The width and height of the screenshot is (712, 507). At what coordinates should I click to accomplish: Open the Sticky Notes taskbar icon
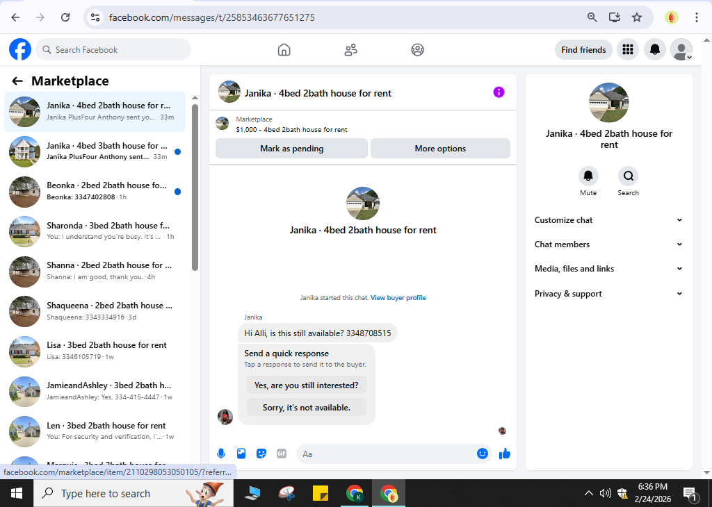tap(321, 493)
